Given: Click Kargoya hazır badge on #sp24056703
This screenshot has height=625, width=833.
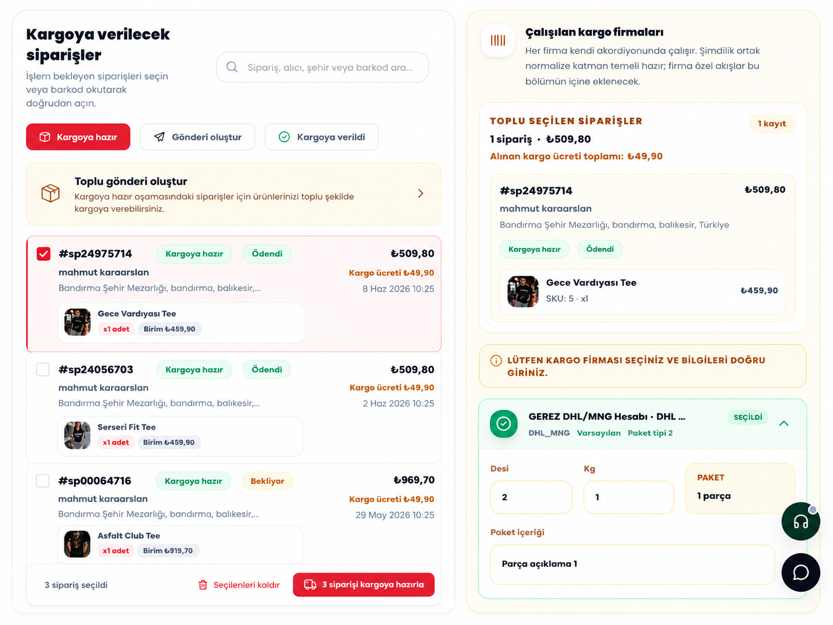Looking at the screenshot, I should (x=194, y=369).
